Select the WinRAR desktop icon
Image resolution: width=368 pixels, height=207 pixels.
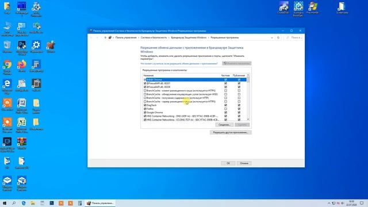pos(22,143)
